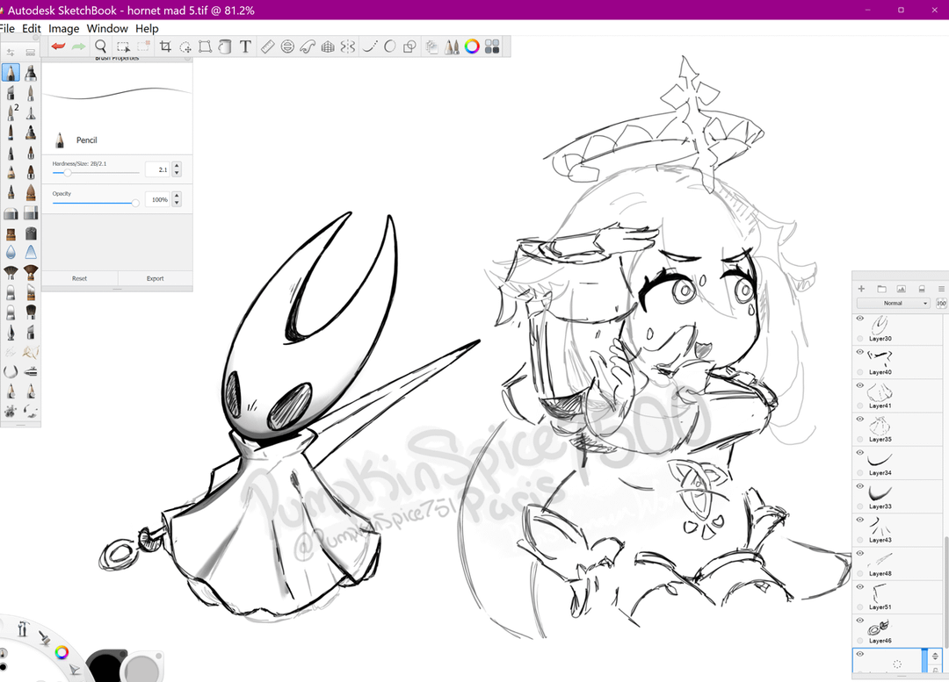Image resolution: width=949 pixels, height=682 pixels.
Task: Hide Layer40 using its eye icon
Action: (x=860, y=352)
